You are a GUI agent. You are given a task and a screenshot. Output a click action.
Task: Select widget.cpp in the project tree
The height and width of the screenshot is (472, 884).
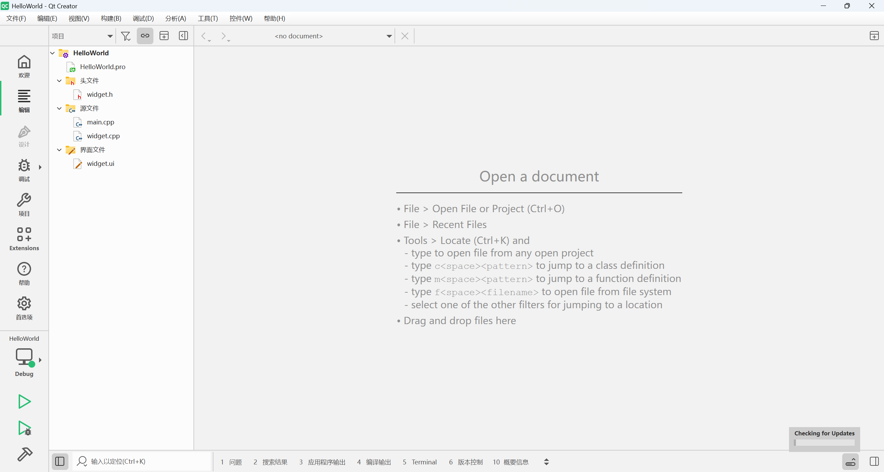click(x=103, y=136)
